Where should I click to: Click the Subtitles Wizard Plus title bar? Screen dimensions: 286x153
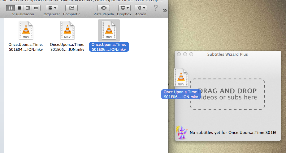pos(227,54)
